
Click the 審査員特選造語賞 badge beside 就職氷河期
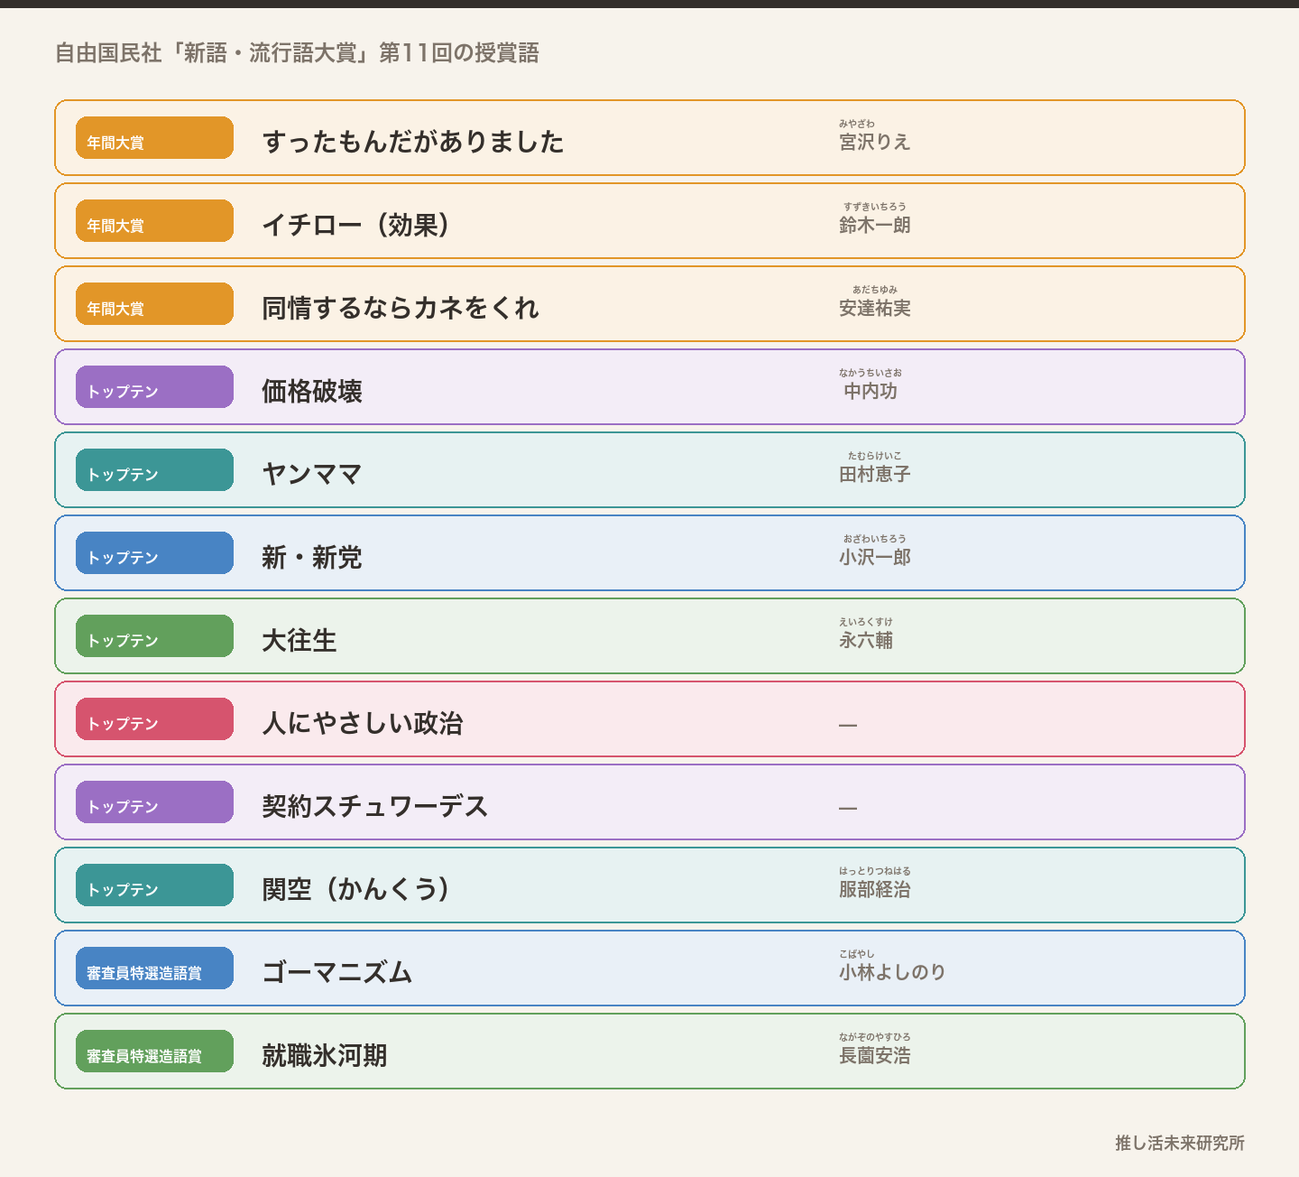[x=154, y=1052]
